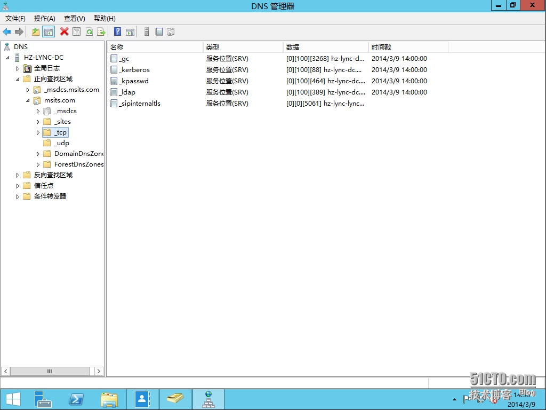Show hidden tray icons arrow
This screenshot has height=410, width=546.
click(x=454, y=399)
